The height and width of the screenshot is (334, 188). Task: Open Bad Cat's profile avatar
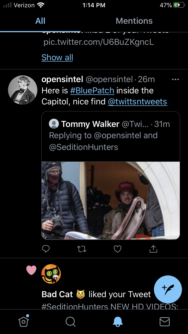51,274
